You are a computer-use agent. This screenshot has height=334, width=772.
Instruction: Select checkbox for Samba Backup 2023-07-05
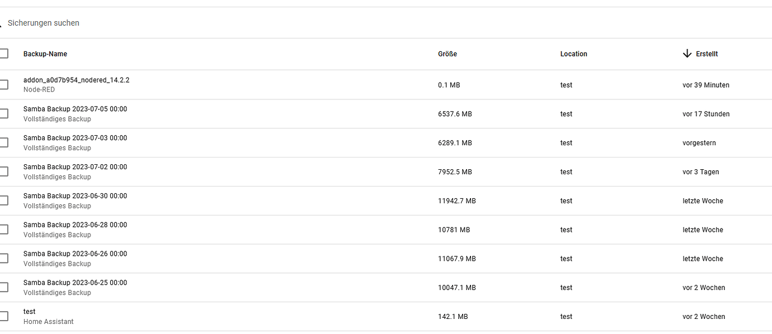3,114
